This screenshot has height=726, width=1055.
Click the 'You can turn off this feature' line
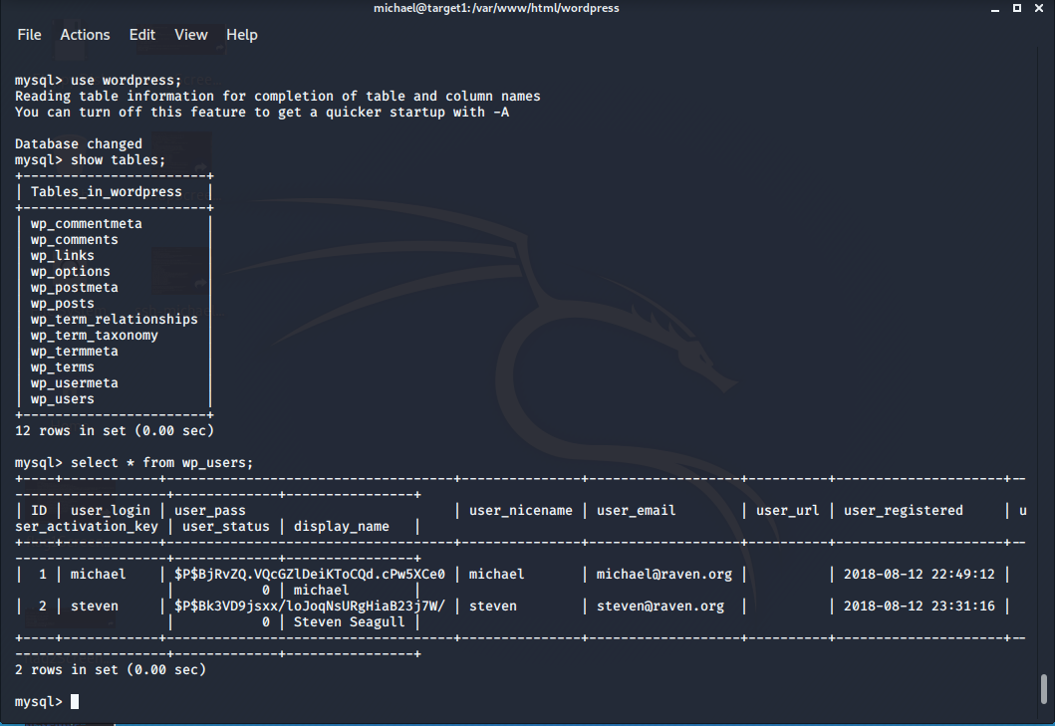262,113
